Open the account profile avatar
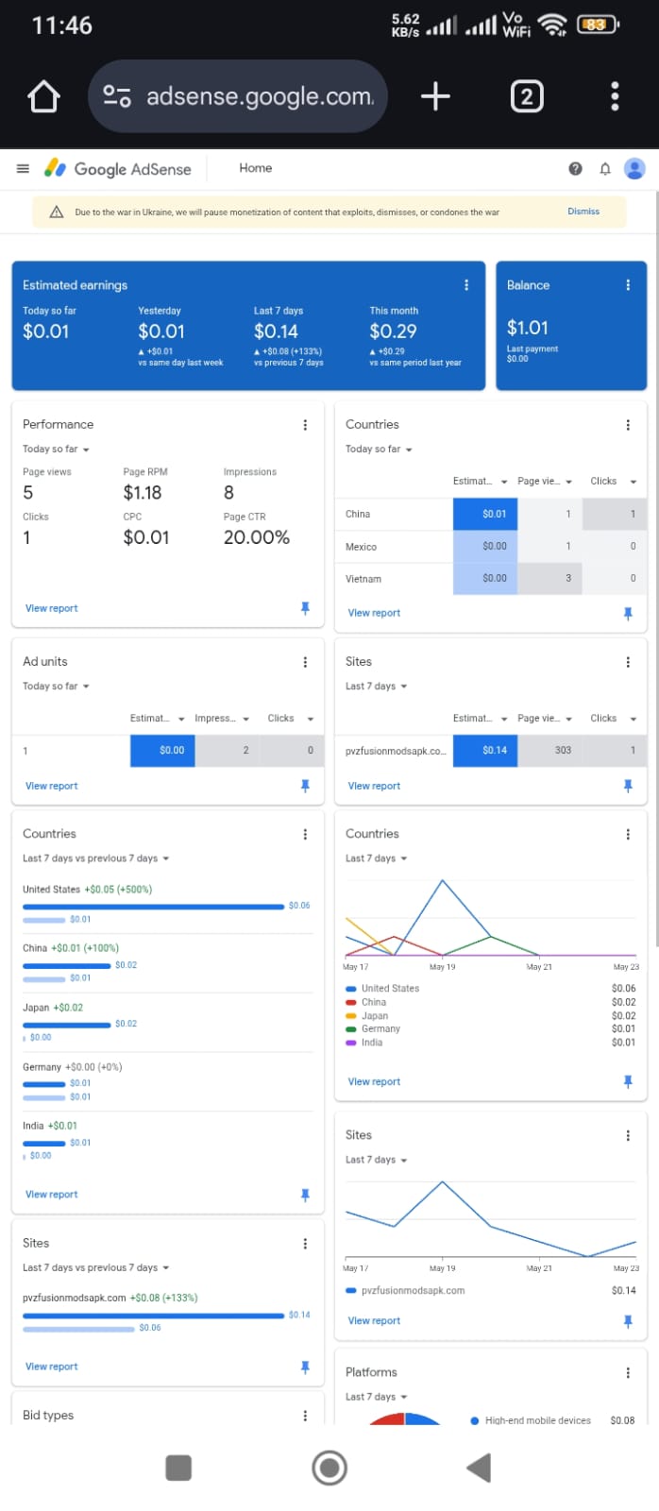Screen dimensions: 659x1511 click(x=635, y=168)
